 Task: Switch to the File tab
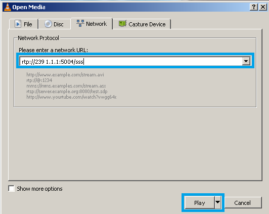[24, 24]
